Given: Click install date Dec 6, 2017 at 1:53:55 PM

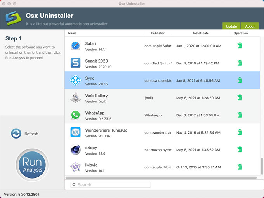Looking at the screenshot, I should [x=198, y=115].
